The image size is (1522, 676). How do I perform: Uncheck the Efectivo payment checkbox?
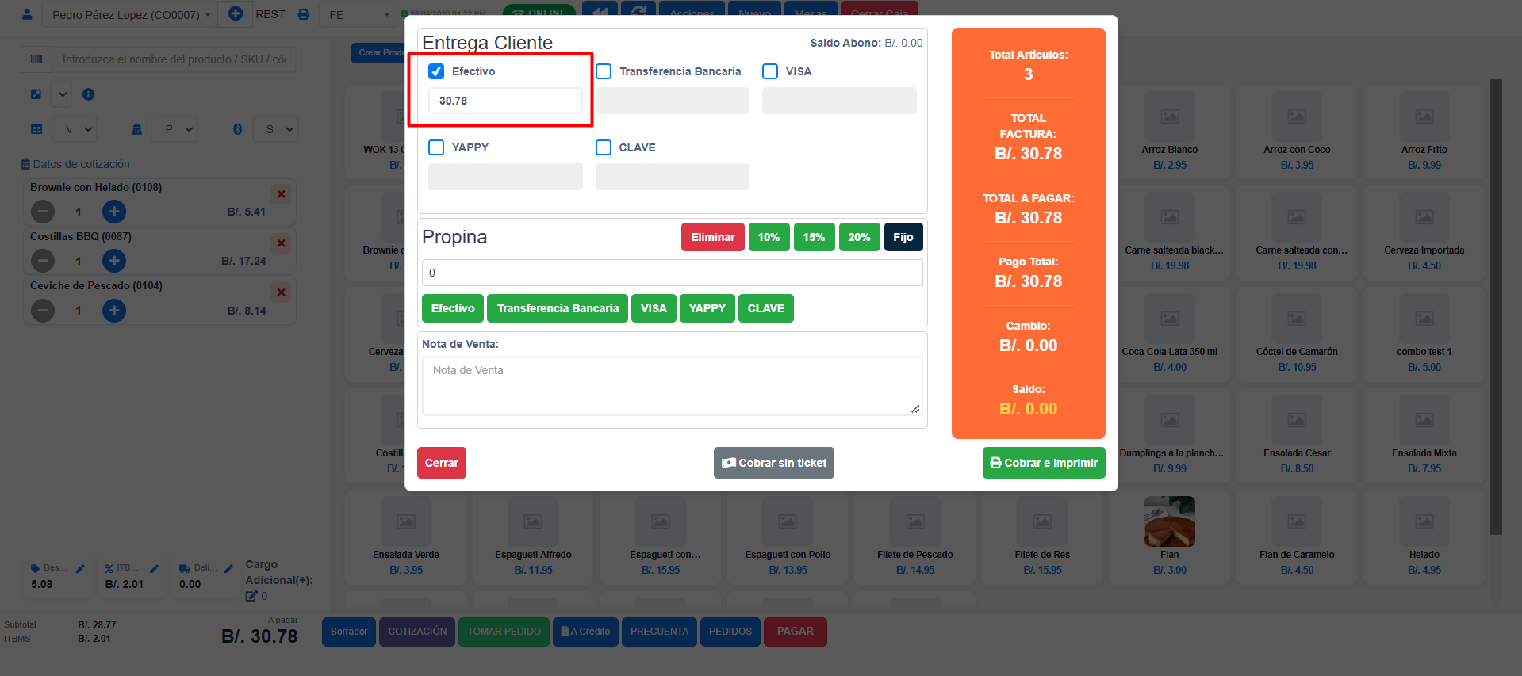coord(436,71)
